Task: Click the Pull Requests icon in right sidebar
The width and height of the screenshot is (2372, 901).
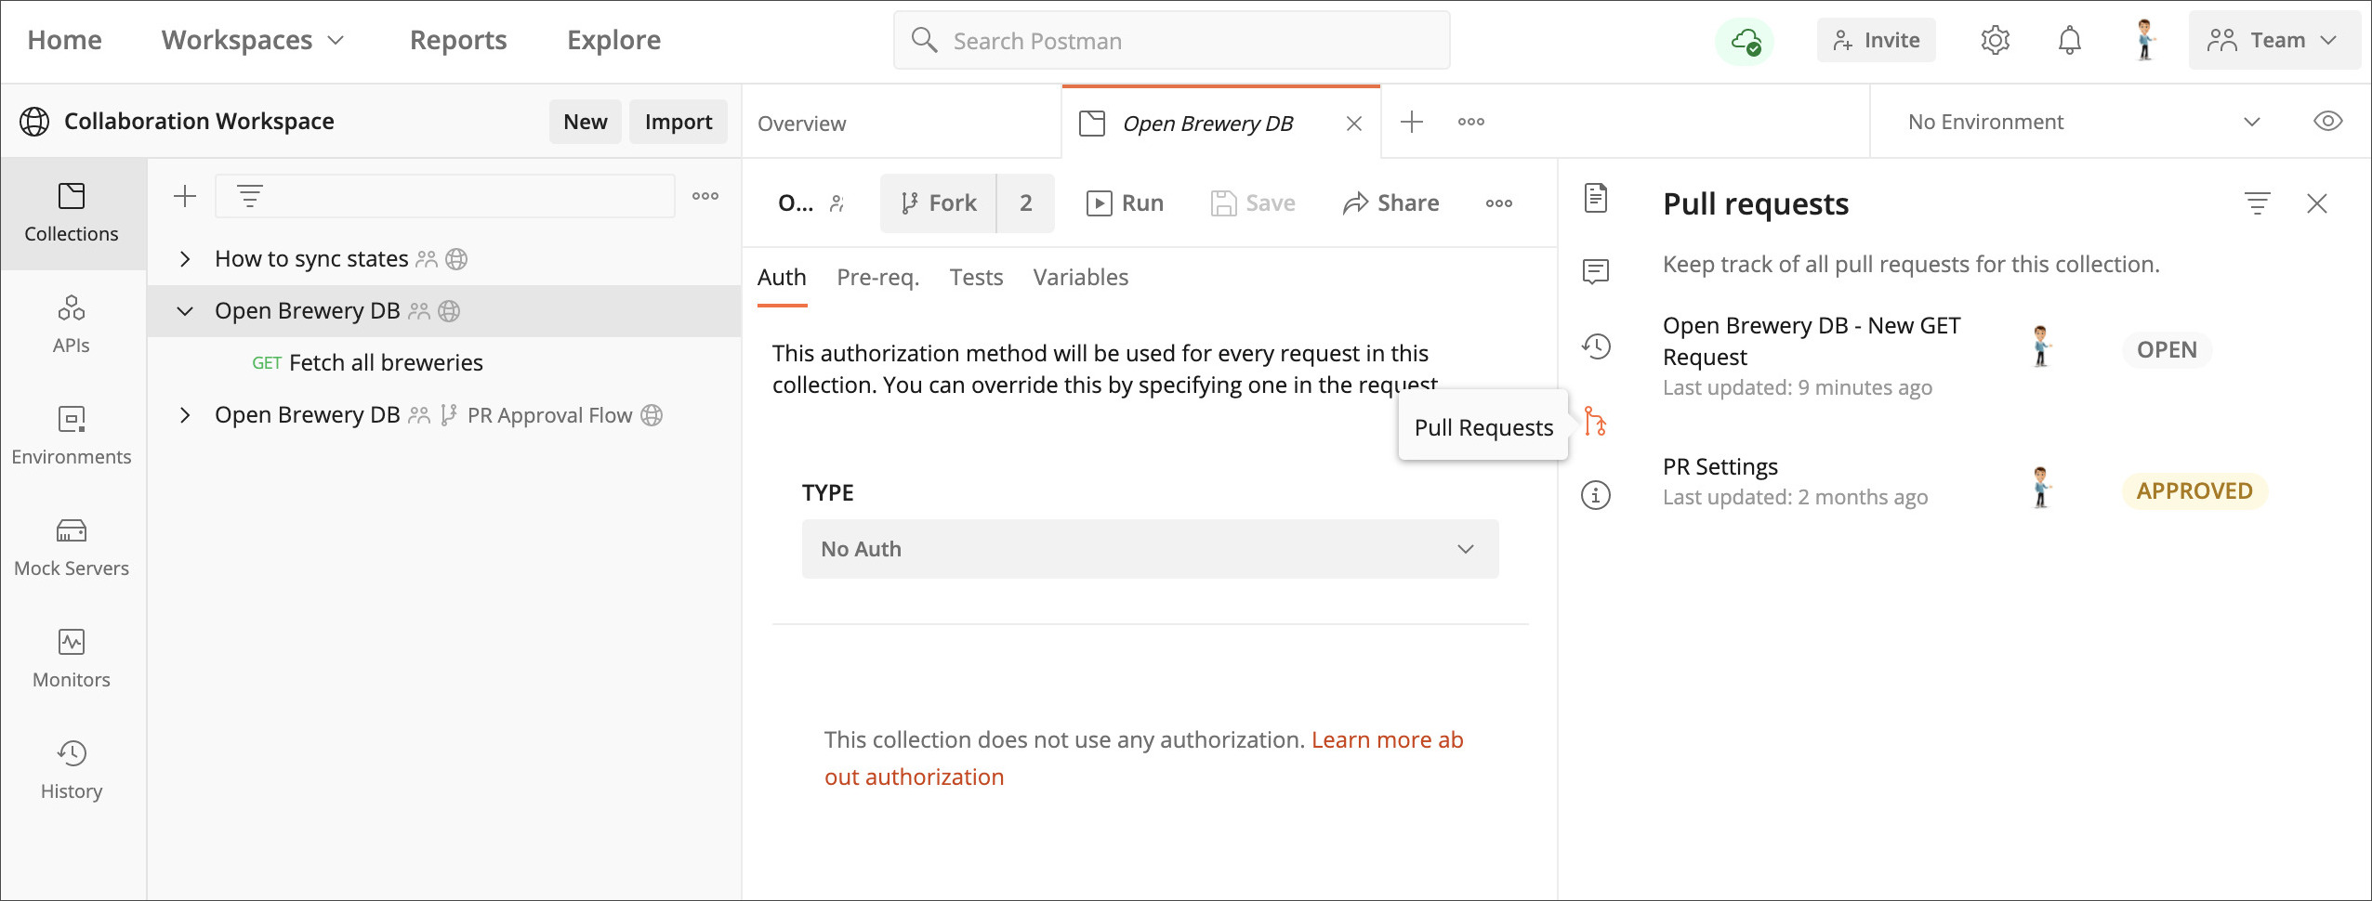Action: (x=1596, y=422)
